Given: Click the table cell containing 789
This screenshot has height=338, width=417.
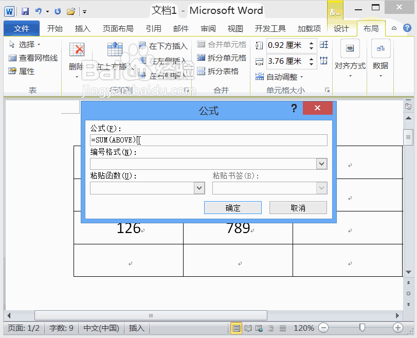Looking at the screenshot, I should (x=238, y=228).
